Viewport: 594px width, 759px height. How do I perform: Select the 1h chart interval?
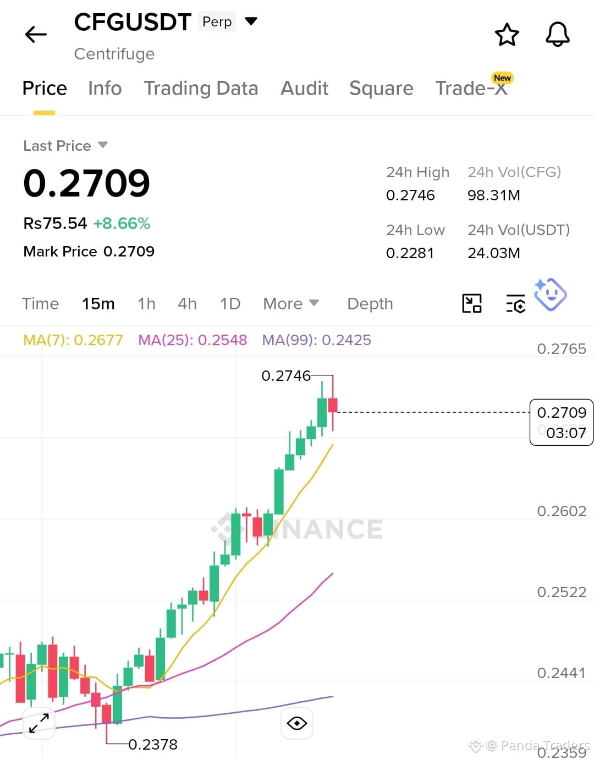click(x=146, y=303)
